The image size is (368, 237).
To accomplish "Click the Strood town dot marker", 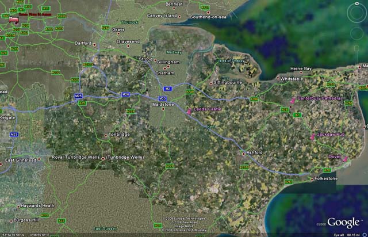I will click(155, 60).
